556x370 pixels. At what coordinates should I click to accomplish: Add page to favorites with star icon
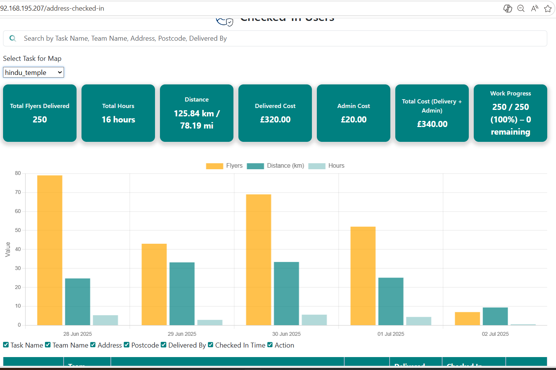point(548,8)
